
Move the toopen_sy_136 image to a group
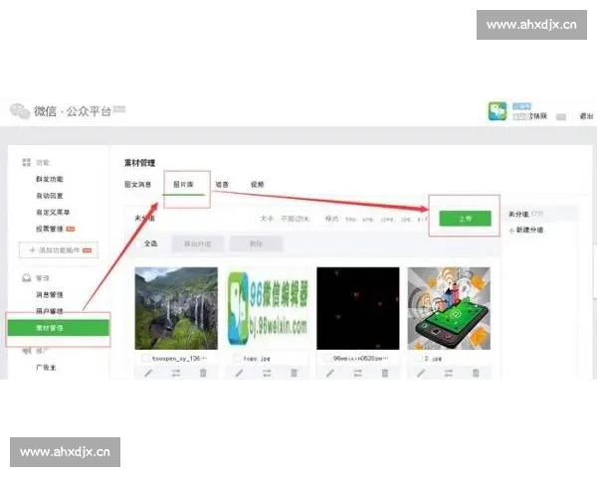(176, 373)
